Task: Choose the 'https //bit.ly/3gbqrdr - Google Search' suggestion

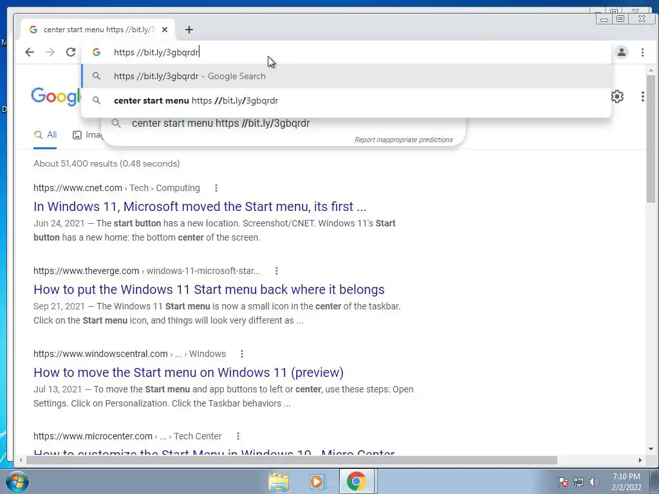Action: (346, 76)
